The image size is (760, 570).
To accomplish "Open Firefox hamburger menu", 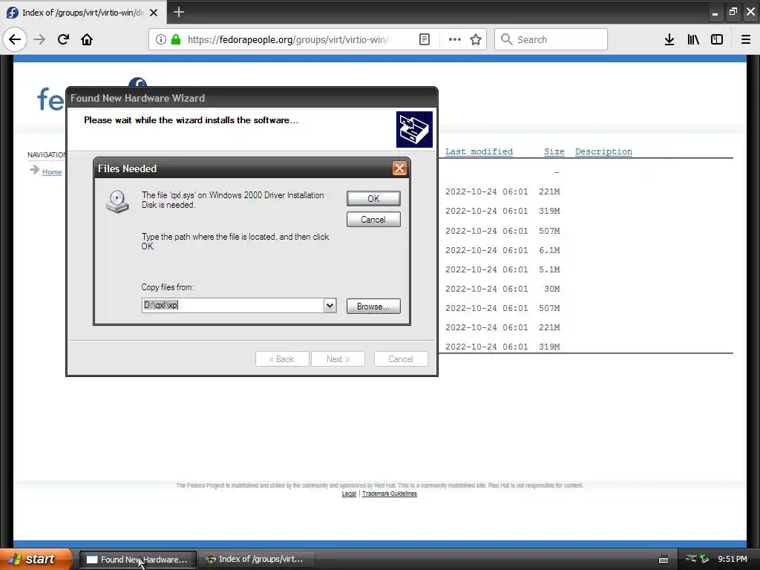I will coord(746,39).
